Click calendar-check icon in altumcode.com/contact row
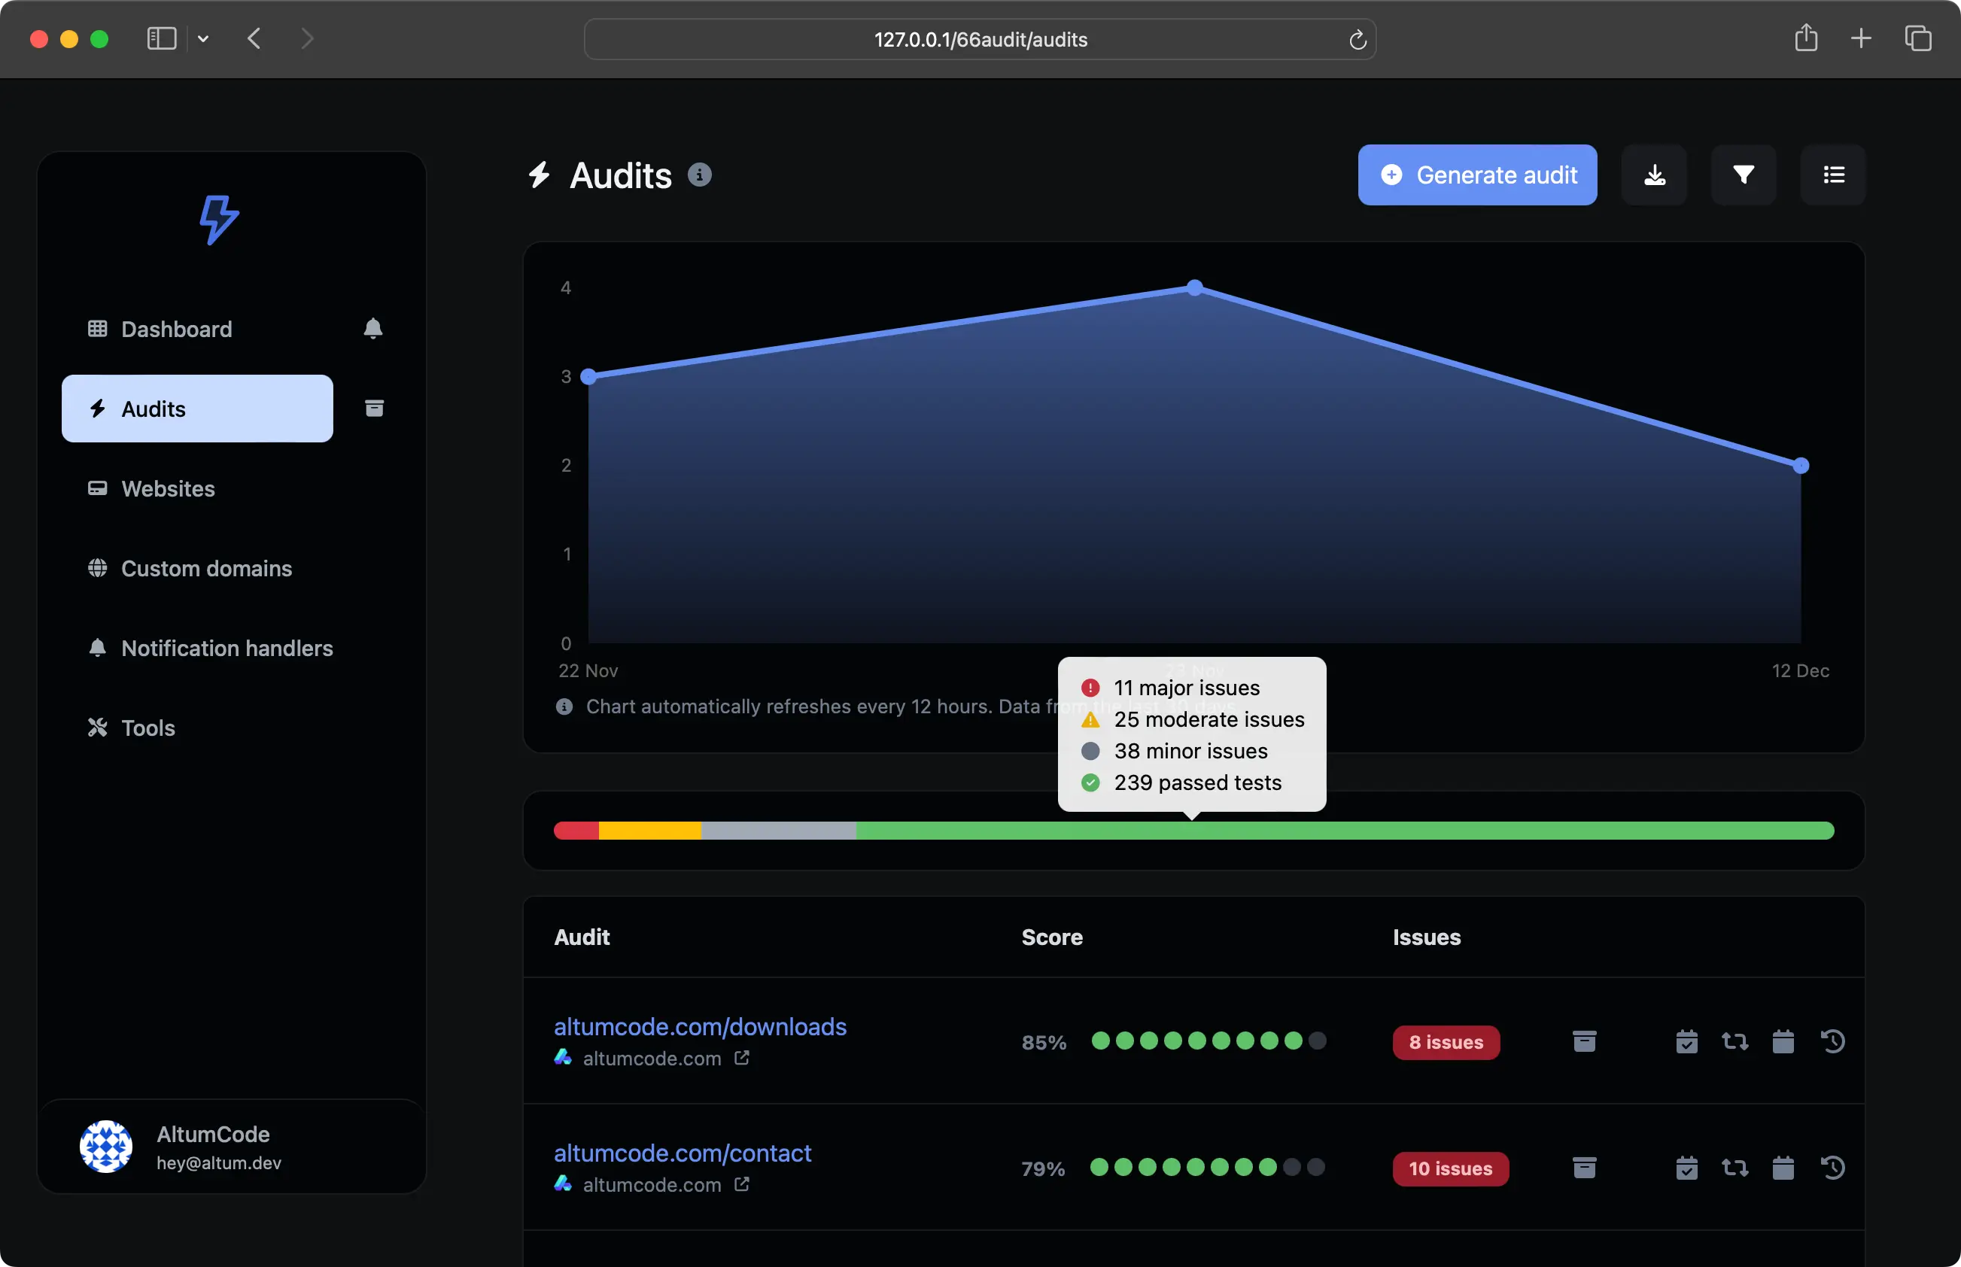The width and height of the screenshot is (1961, 1267). pyautogui.click(x=1686, y=1168)
